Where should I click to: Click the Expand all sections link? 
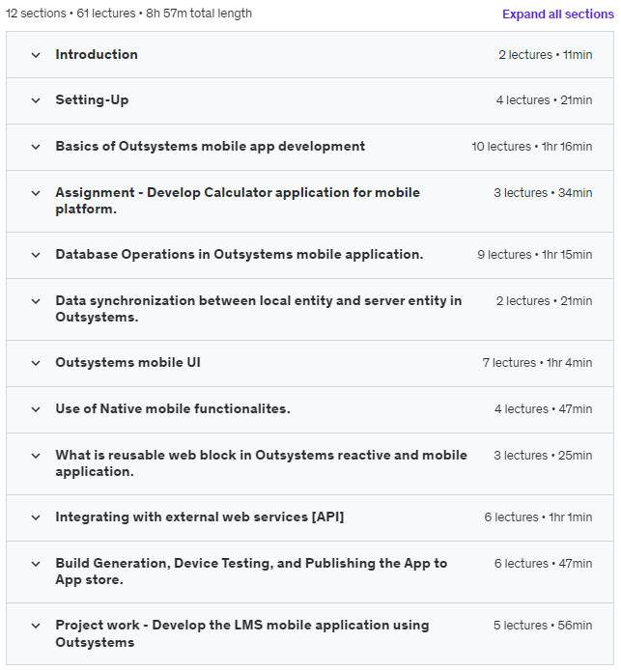pyautogui.click(x=558, y=14)
